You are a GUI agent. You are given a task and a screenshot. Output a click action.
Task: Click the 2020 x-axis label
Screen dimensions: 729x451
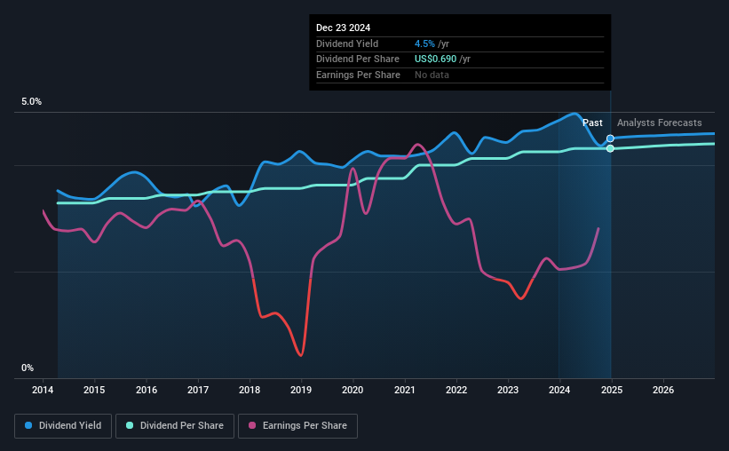click(353, 390)
